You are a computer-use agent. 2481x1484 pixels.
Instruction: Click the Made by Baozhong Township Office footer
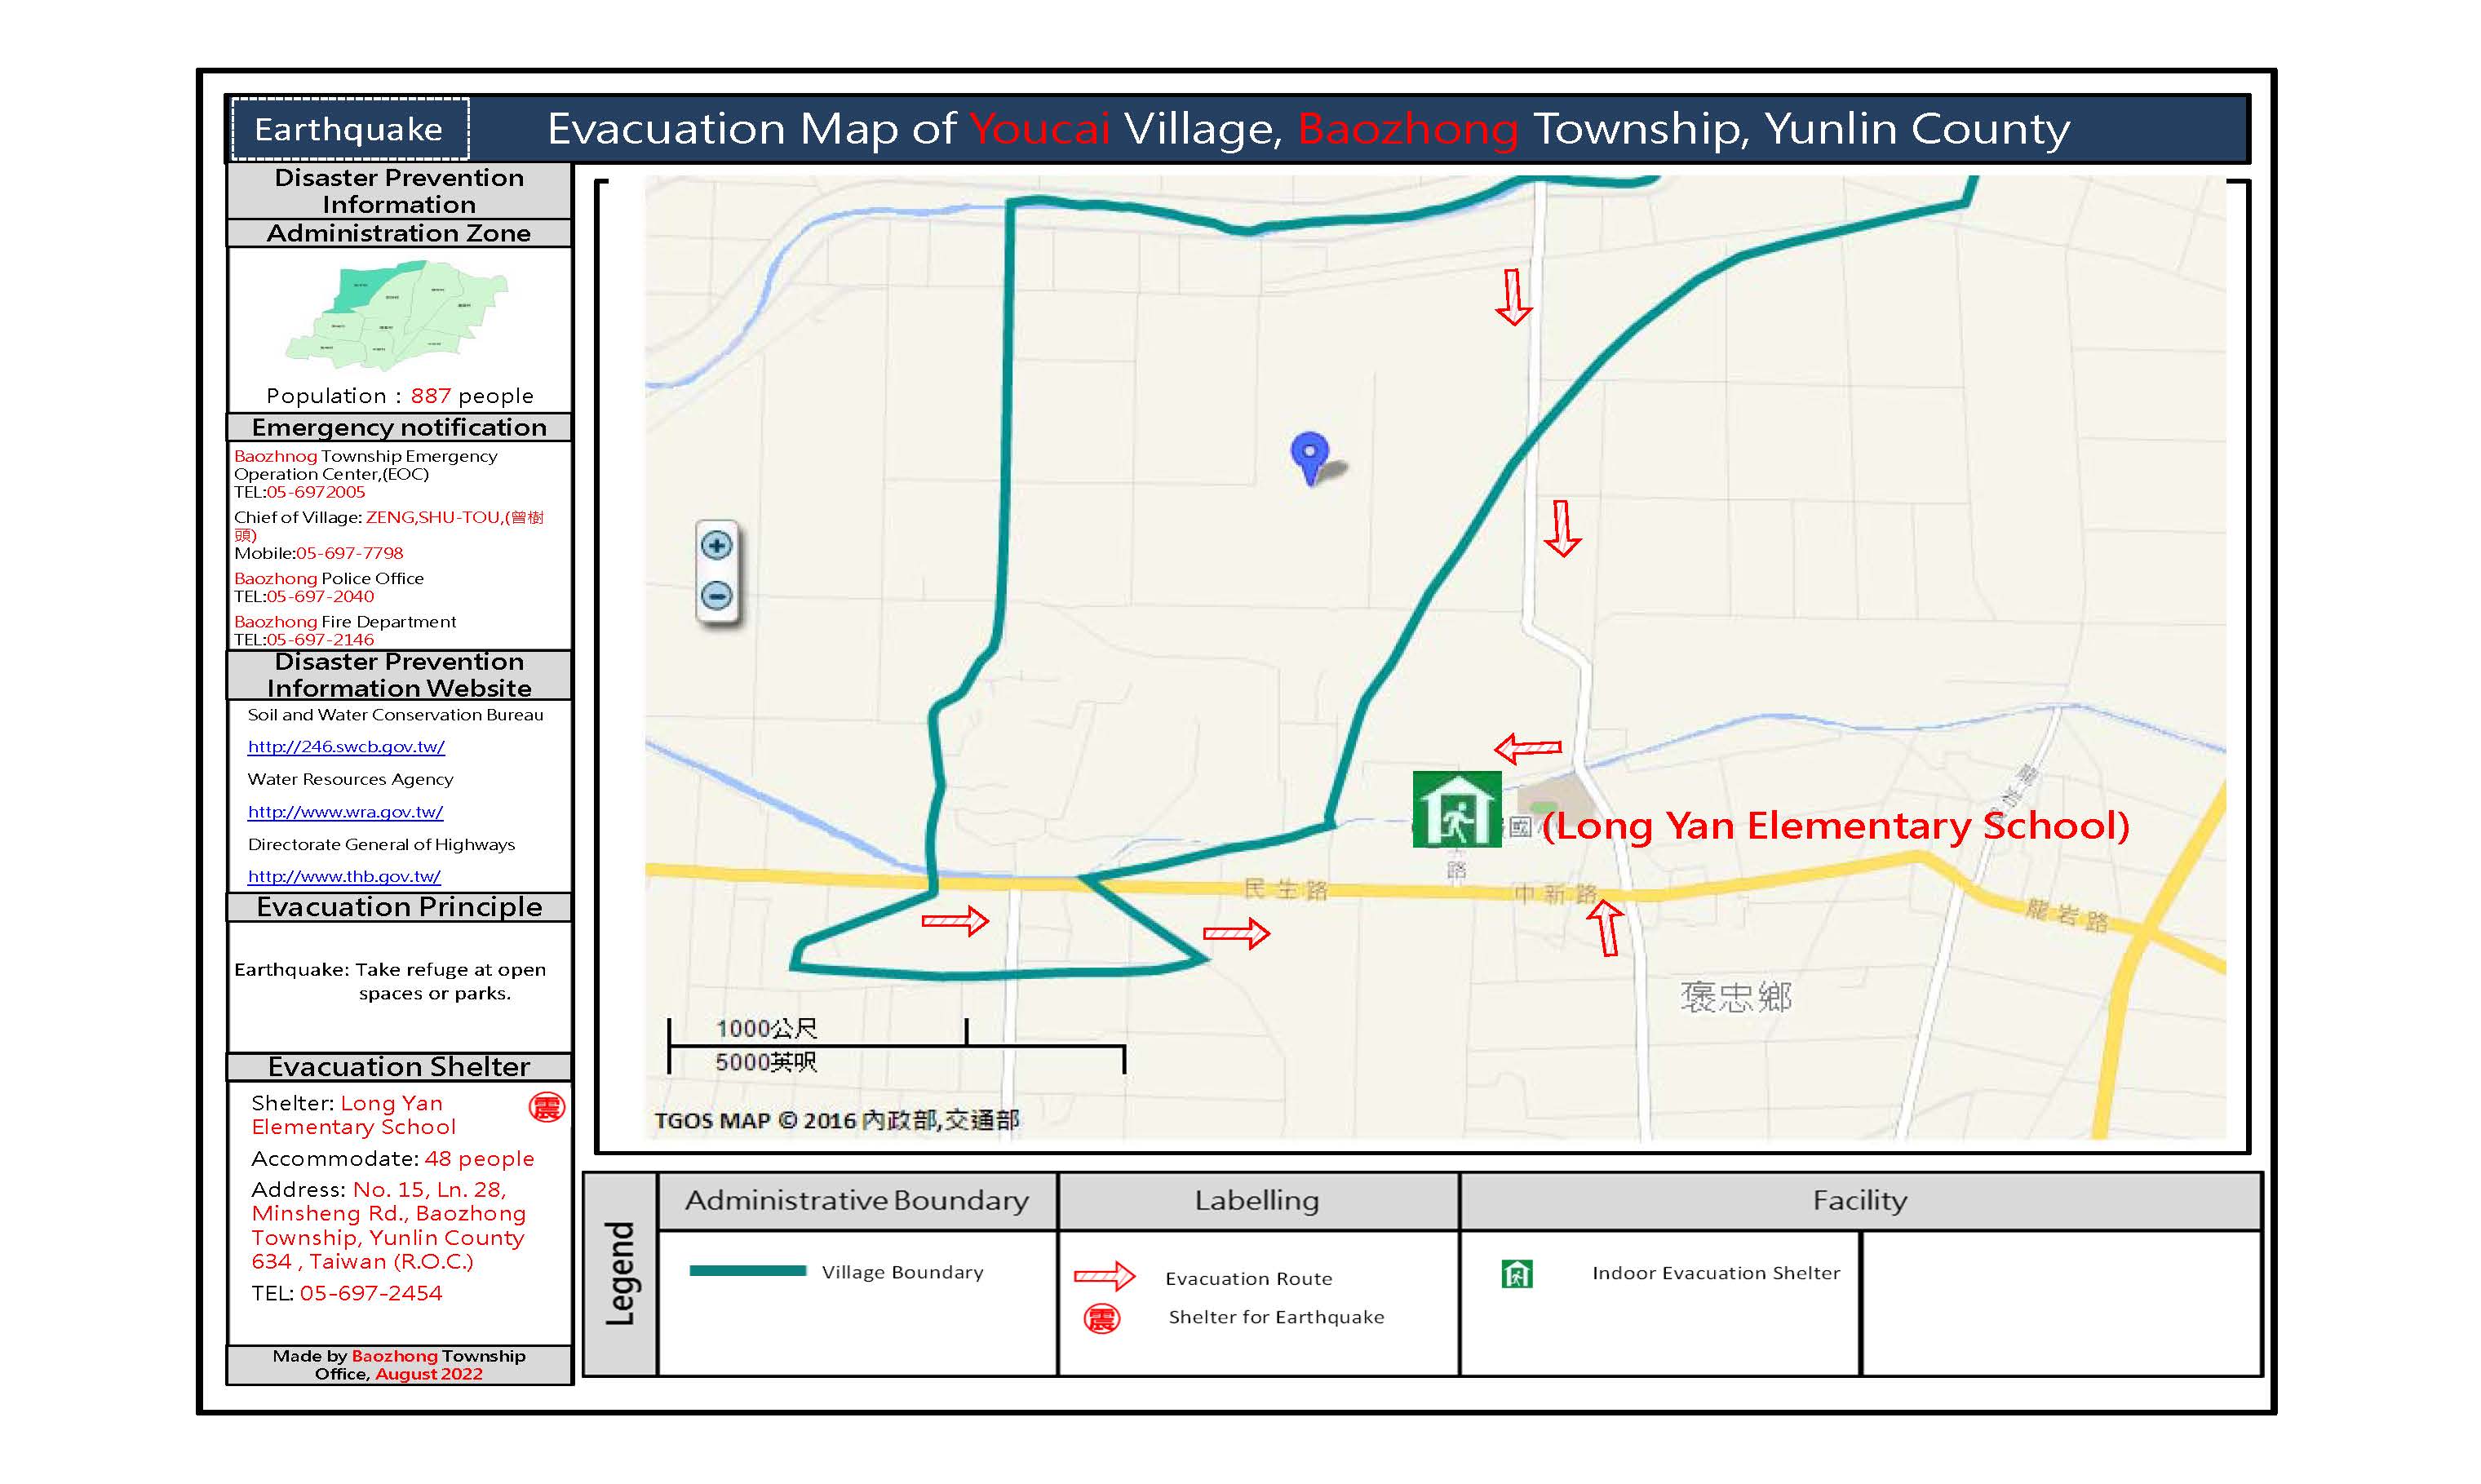click(x=399, y=1365)
